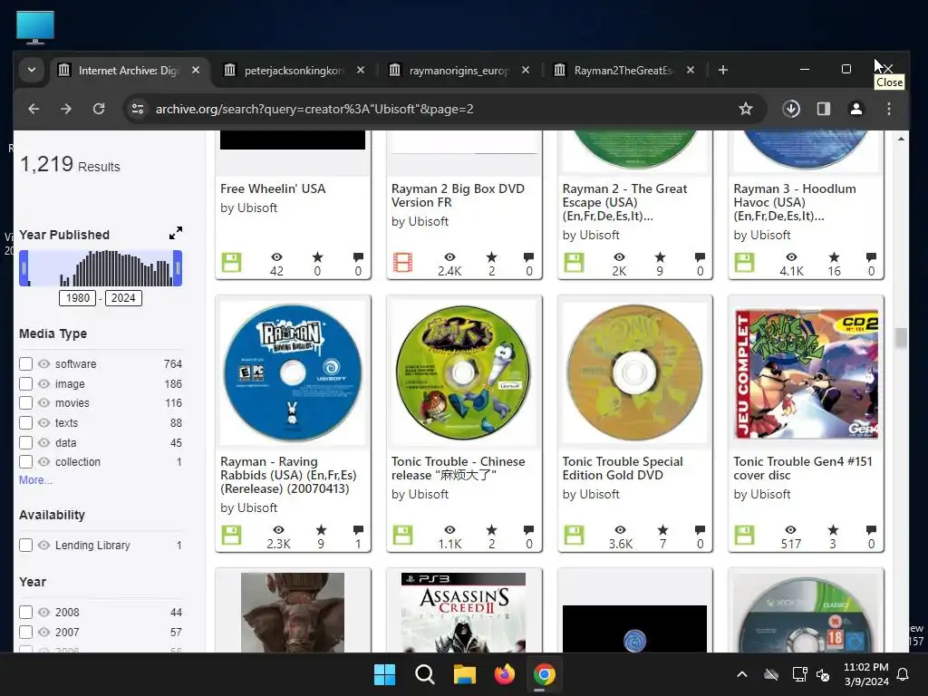Click views eye icon on Tonic Trouble Chinese release
Viewport: 928px width, 696px height.
[449, 529]
